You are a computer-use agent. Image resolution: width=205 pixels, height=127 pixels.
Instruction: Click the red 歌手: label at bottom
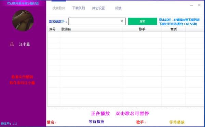[141, 122]
